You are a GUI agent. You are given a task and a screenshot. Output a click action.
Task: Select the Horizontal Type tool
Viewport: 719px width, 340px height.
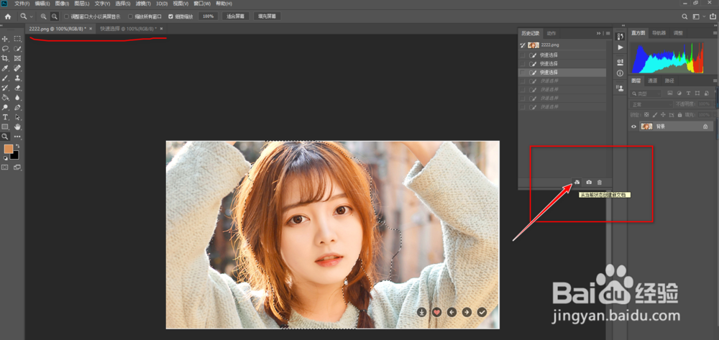pos(6,117)
